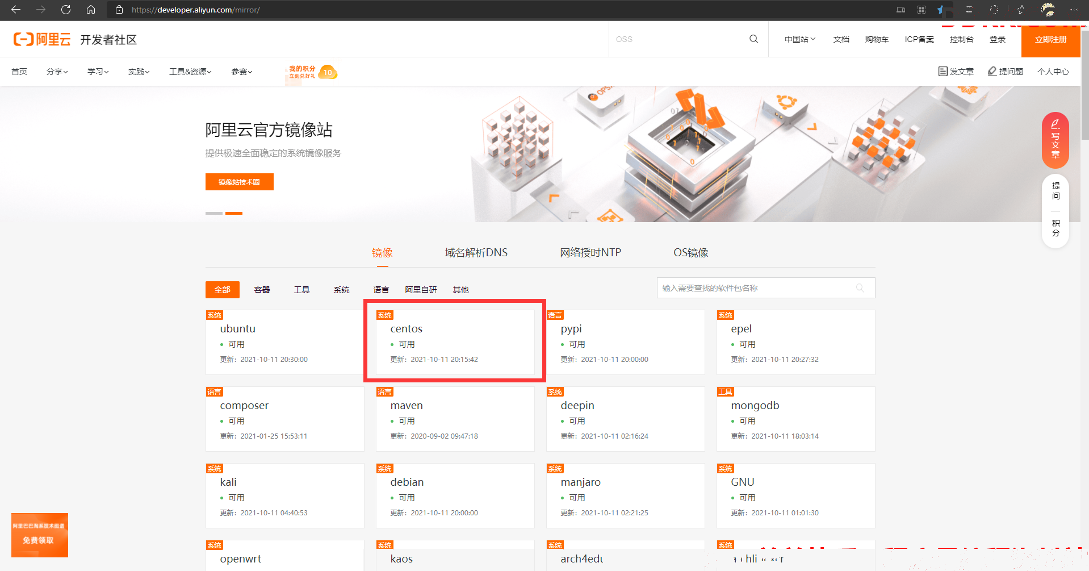Open the 首页 nav item
Viewport: 1089px width, 571px height.
coord(19,72)
